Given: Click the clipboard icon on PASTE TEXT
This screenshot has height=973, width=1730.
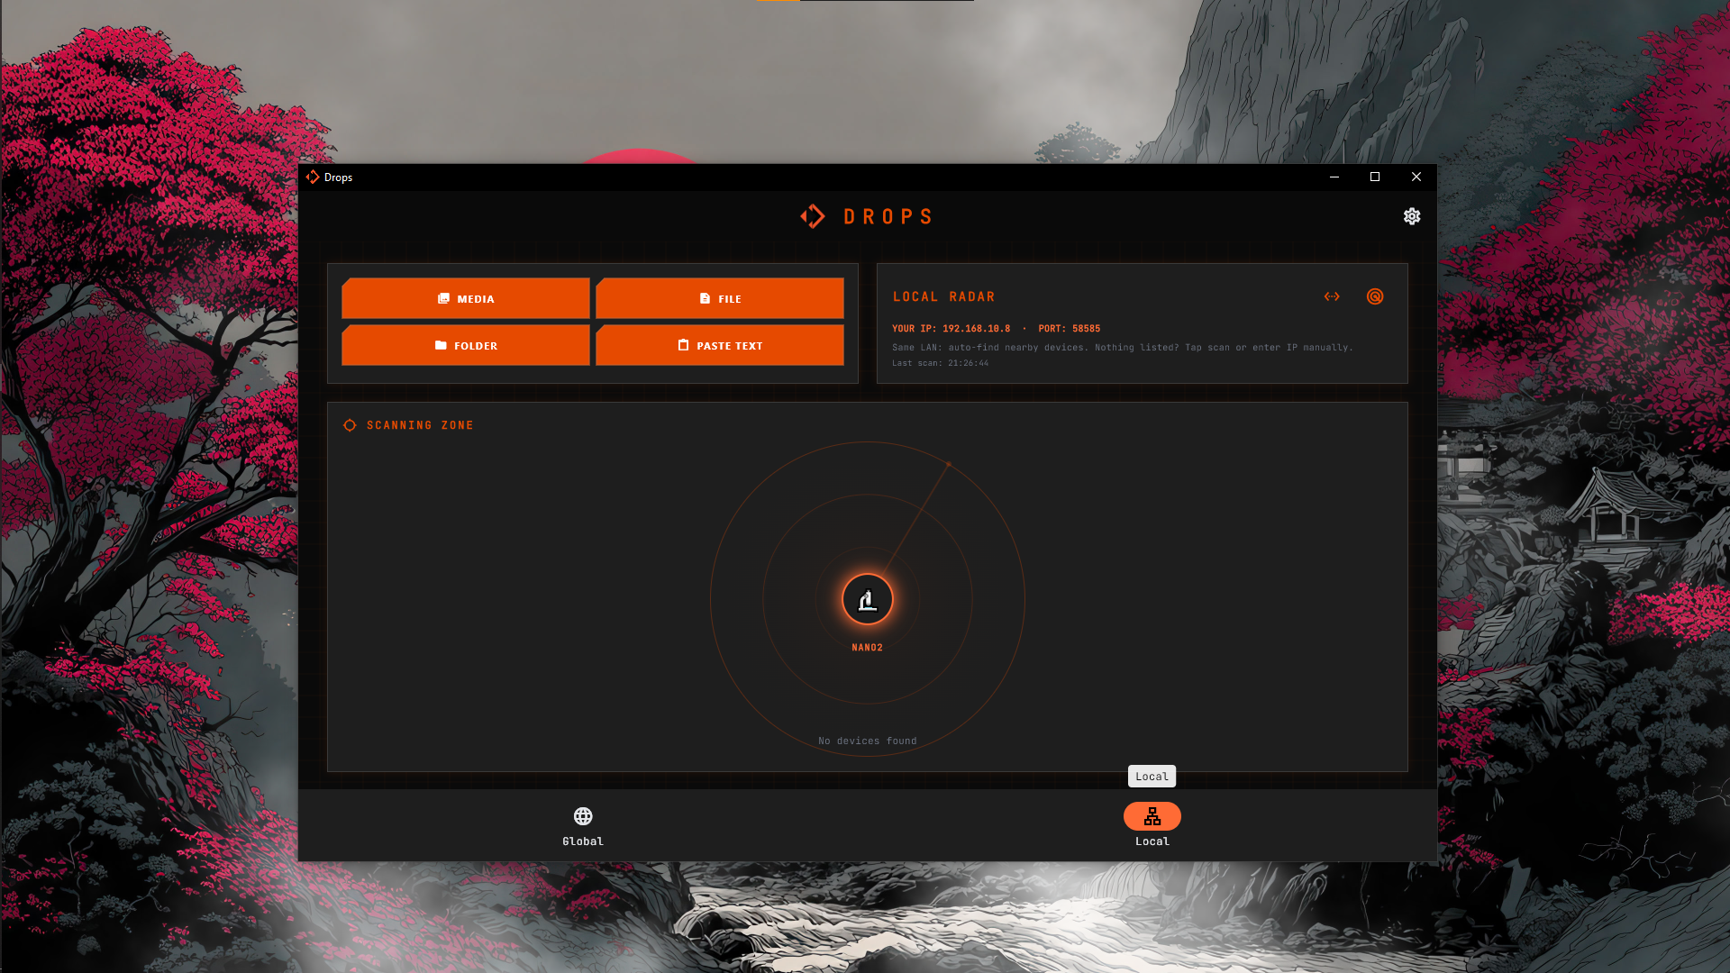Looking at the screenshot, I should [x=683, y=345].
